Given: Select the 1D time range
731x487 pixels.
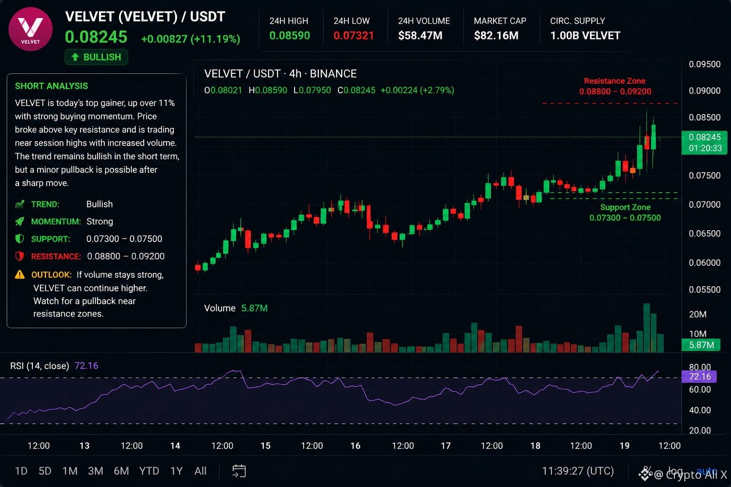Looking at the screenshot, I should (x=21, y=471).
